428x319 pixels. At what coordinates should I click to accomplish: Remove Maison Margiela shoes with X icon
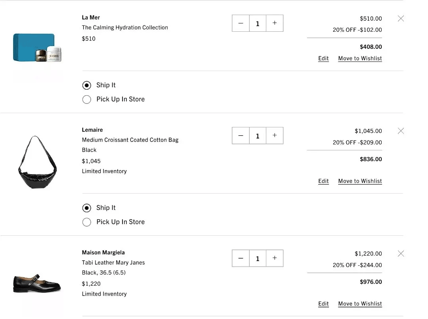[x=401, y=254]
